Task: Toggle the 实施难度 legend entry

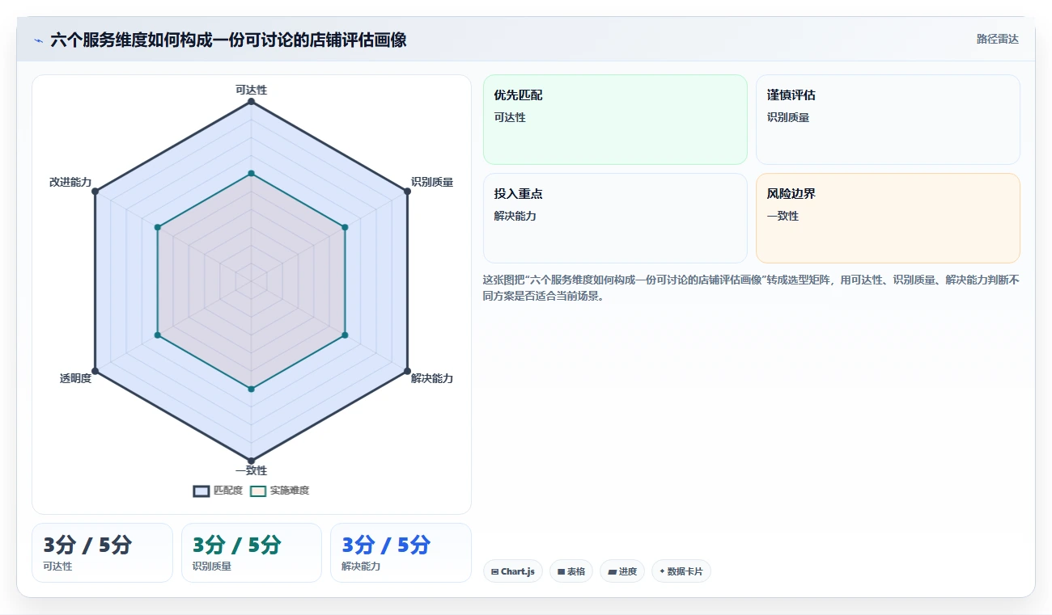Action: click(x=279, y=491)
